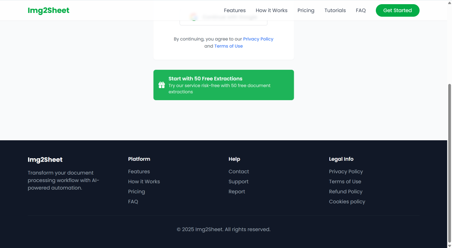Screen dimensions: 452x248
Task: Click the page vertical scrollbar thumb
Action: 449,163
